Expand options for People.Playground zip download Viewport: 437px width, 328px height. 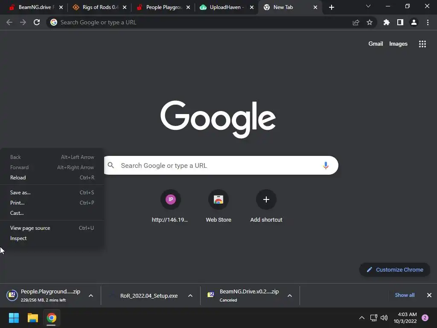point(91,296)
